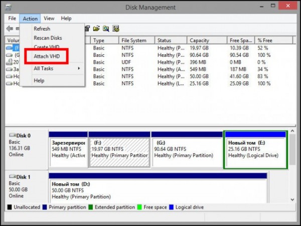Click the 10.39 GB free space cell
This screenshot has width=301, height=226.
pos(239,48)
